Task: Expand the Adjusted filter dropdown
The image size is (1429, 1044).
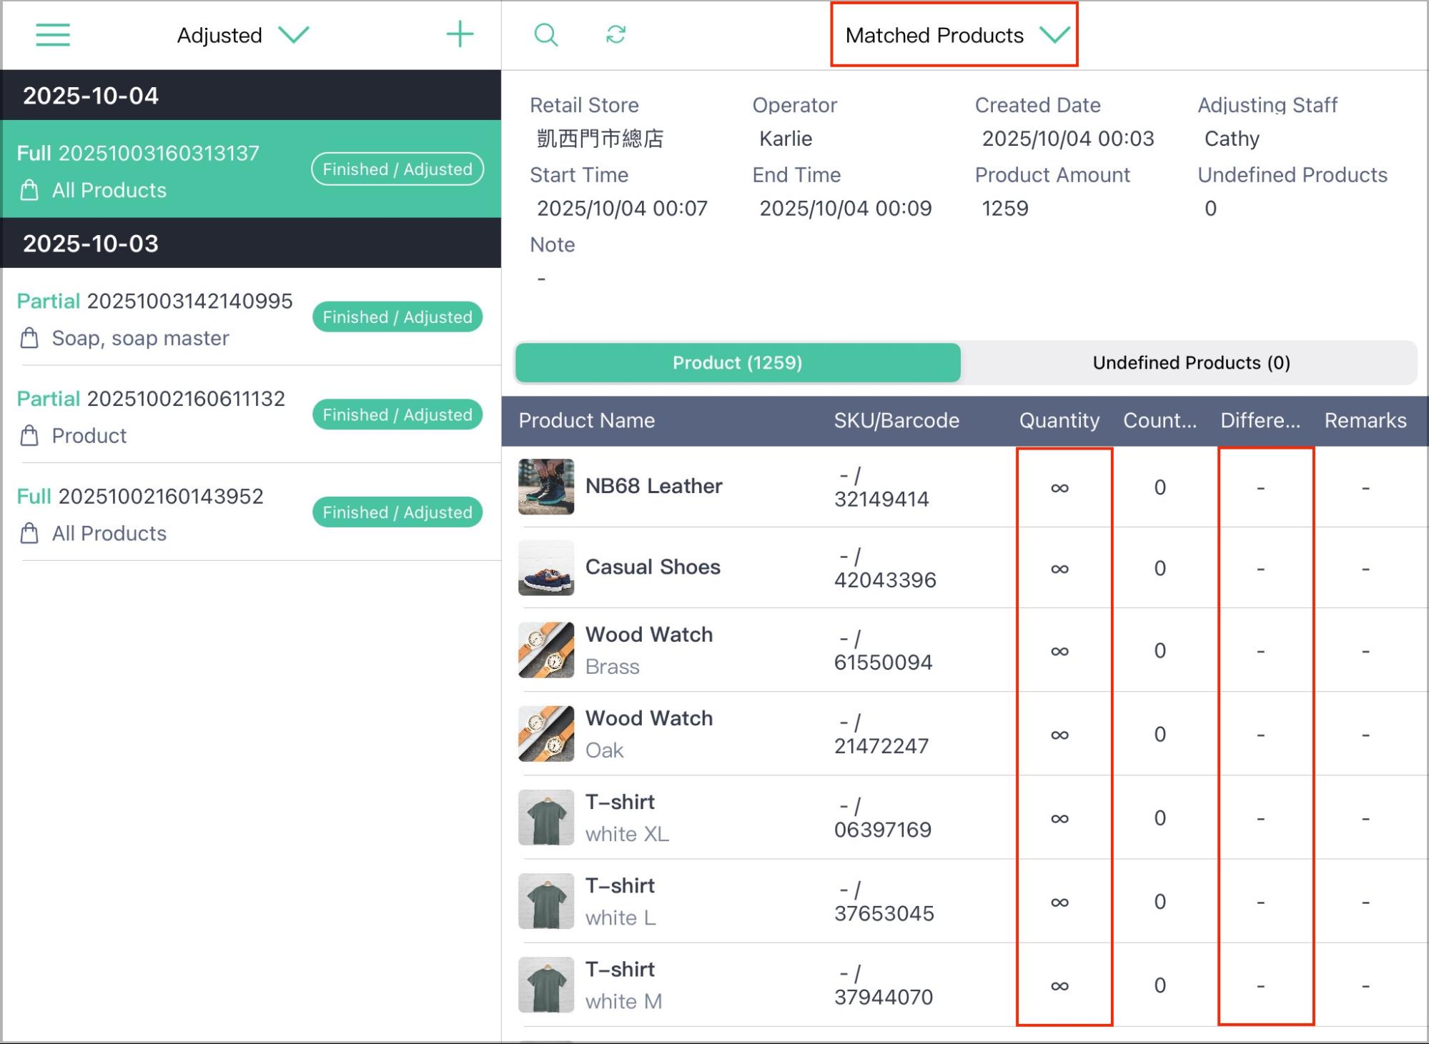Action: (243, 35)
